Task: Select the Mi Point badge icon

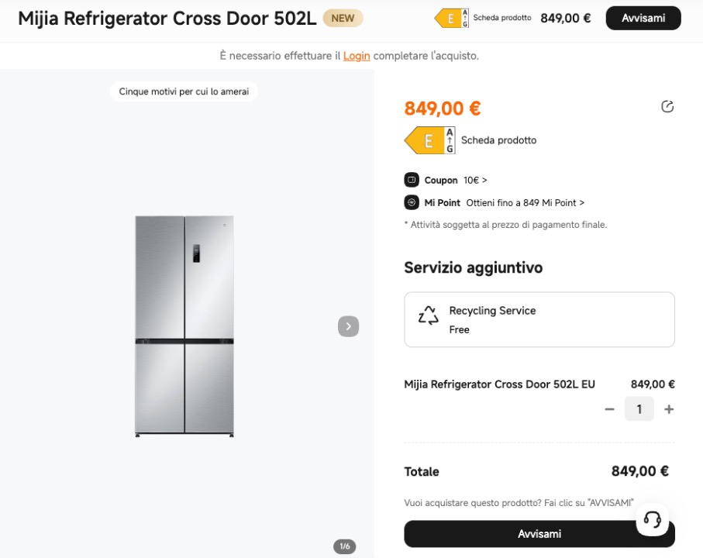Action: (x=411, y=202)
